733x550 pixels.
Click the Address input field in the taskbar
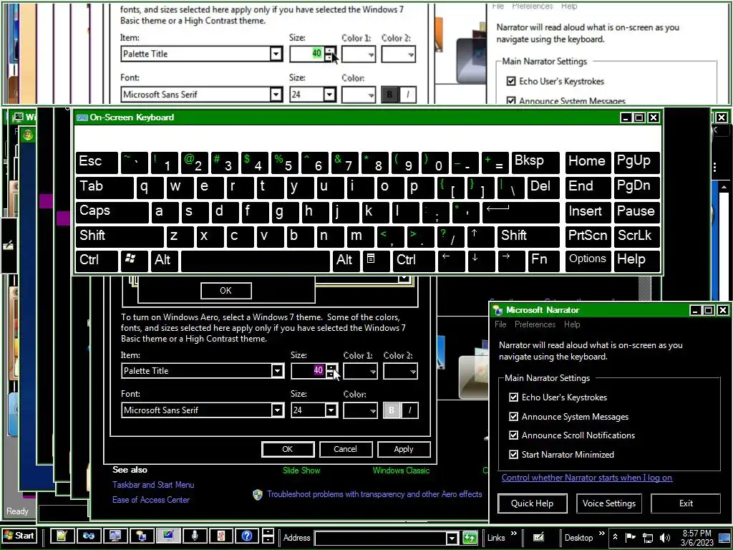[380, 539]
